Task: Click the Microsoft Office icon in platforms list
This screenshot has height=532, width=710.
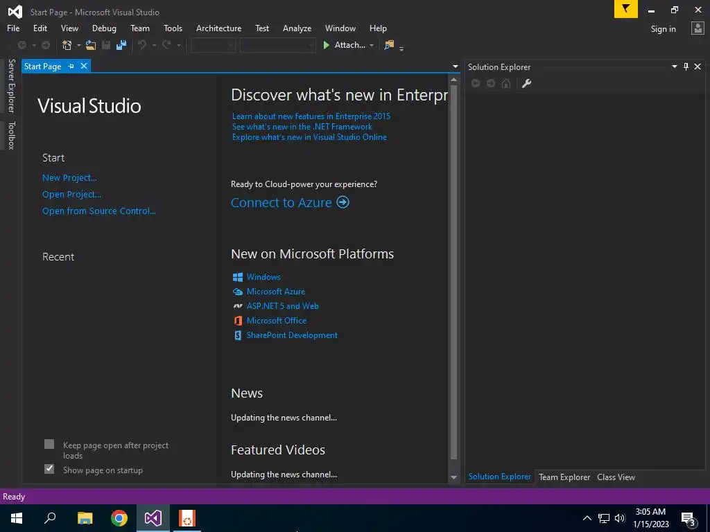Action: pyautogui.click(x=238, y=320)
